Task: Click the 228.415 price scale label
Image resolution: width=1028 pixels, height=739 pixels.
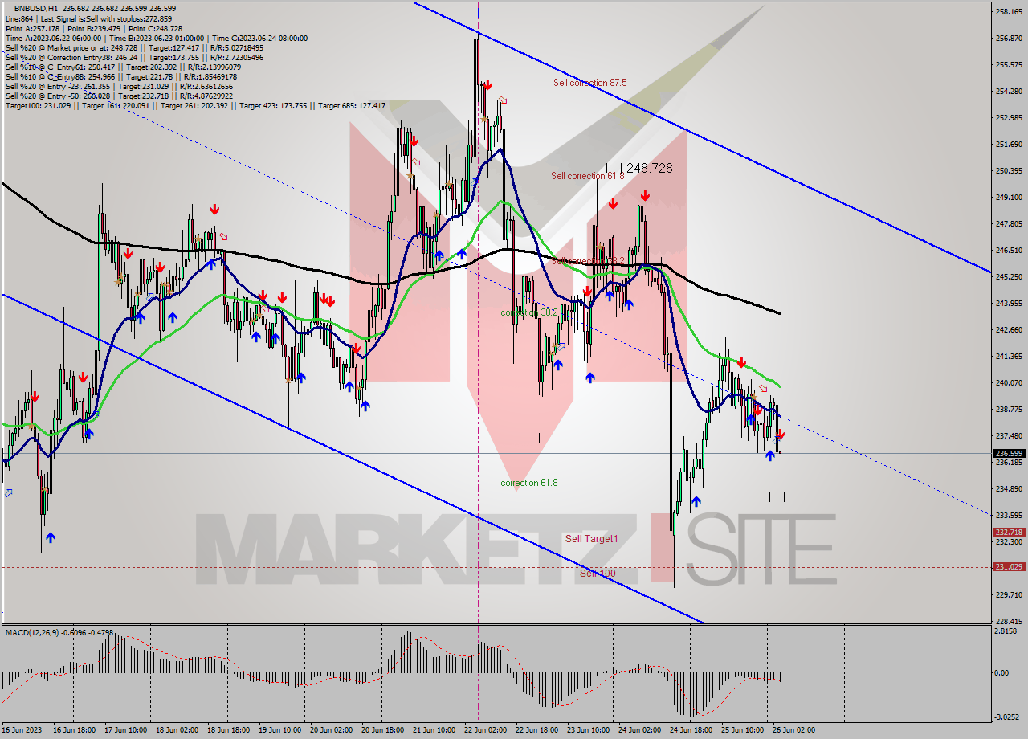Action: 1009,621
